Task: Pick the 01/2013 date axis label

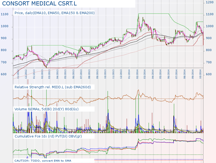Action: click(34, 74)
